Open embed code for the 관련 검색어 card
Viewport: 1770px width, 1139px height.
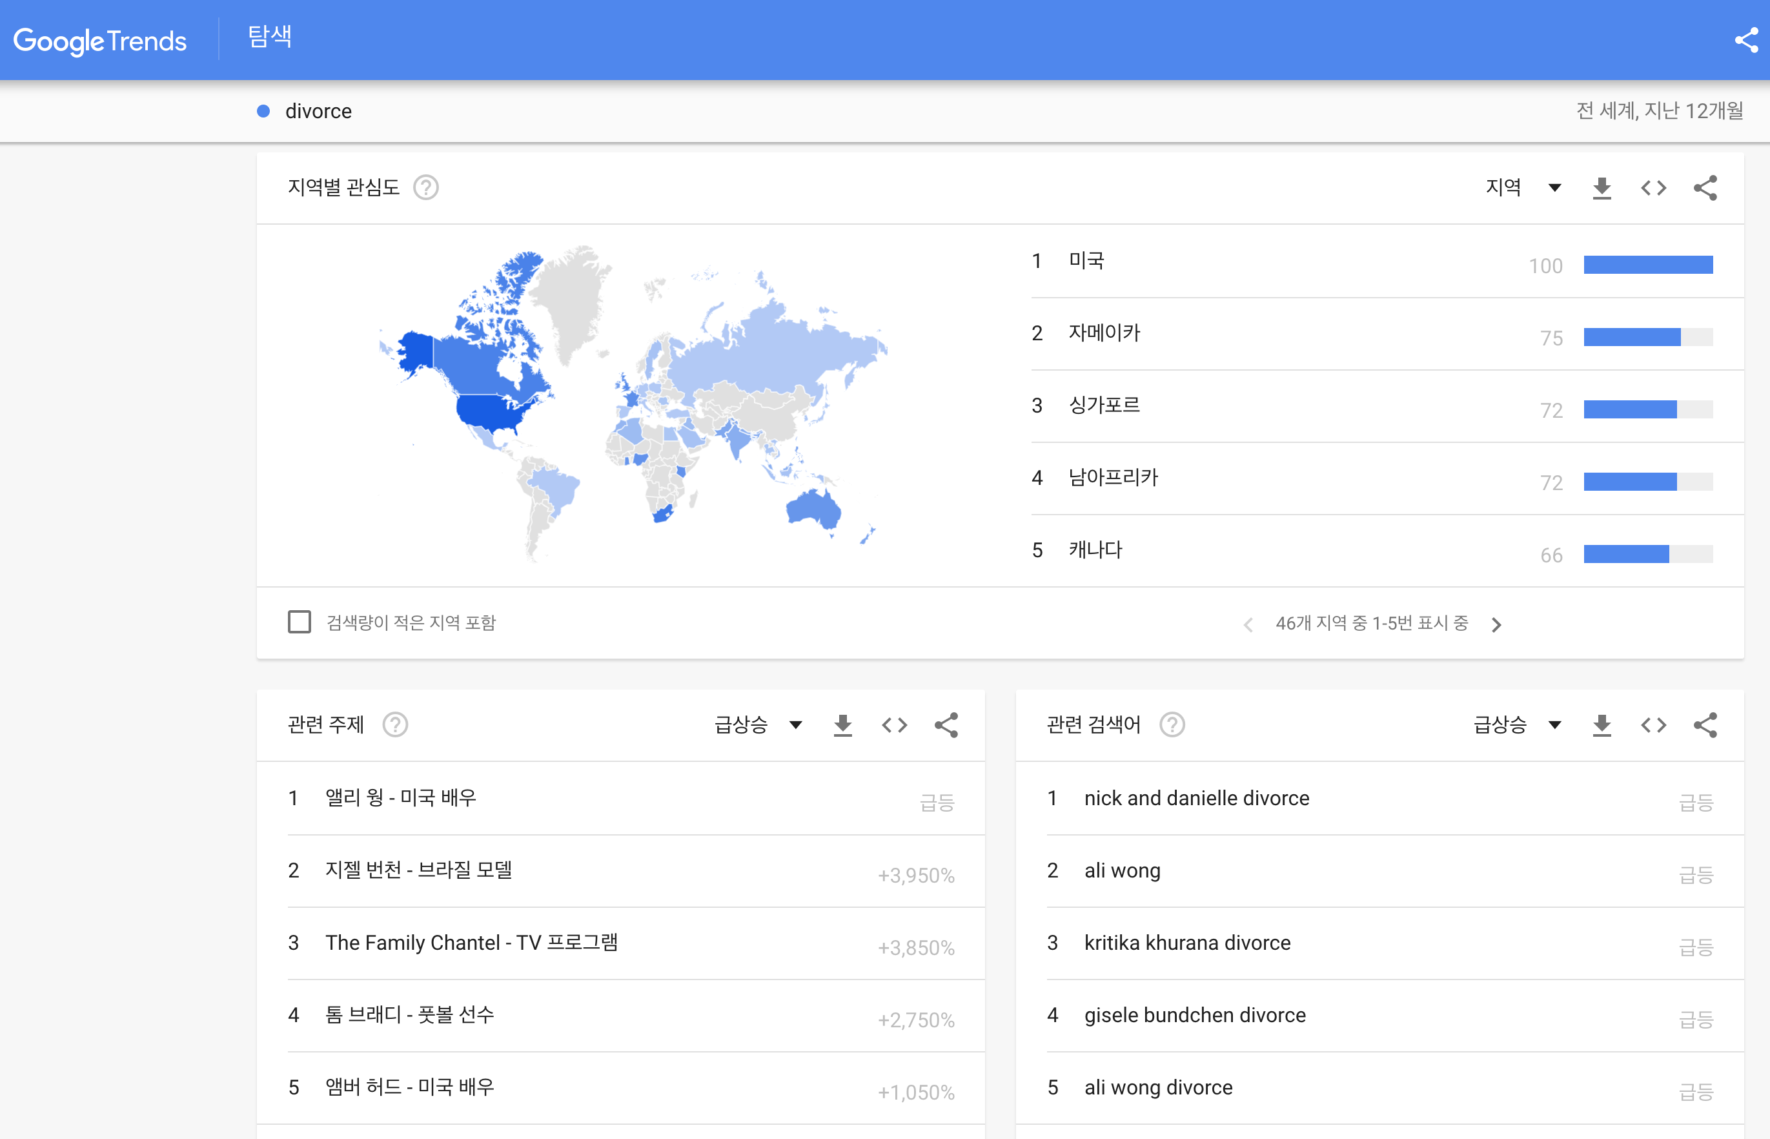[x=1653, y=726]
